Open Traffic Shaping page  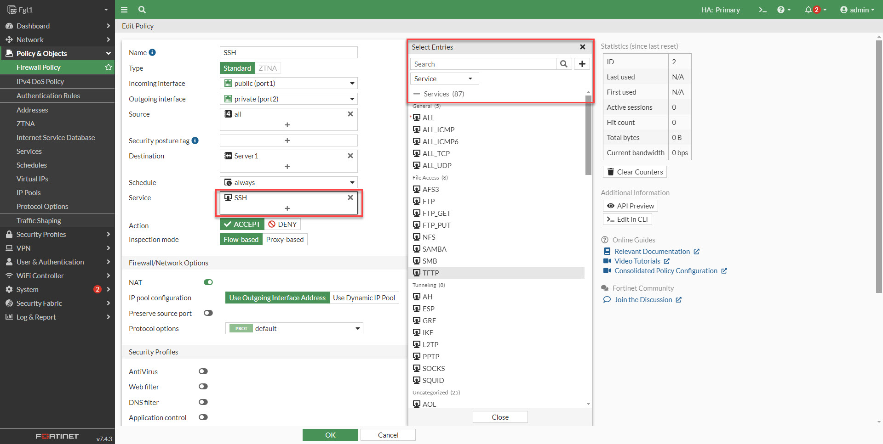pyautogui.click(x=39, y=220)
